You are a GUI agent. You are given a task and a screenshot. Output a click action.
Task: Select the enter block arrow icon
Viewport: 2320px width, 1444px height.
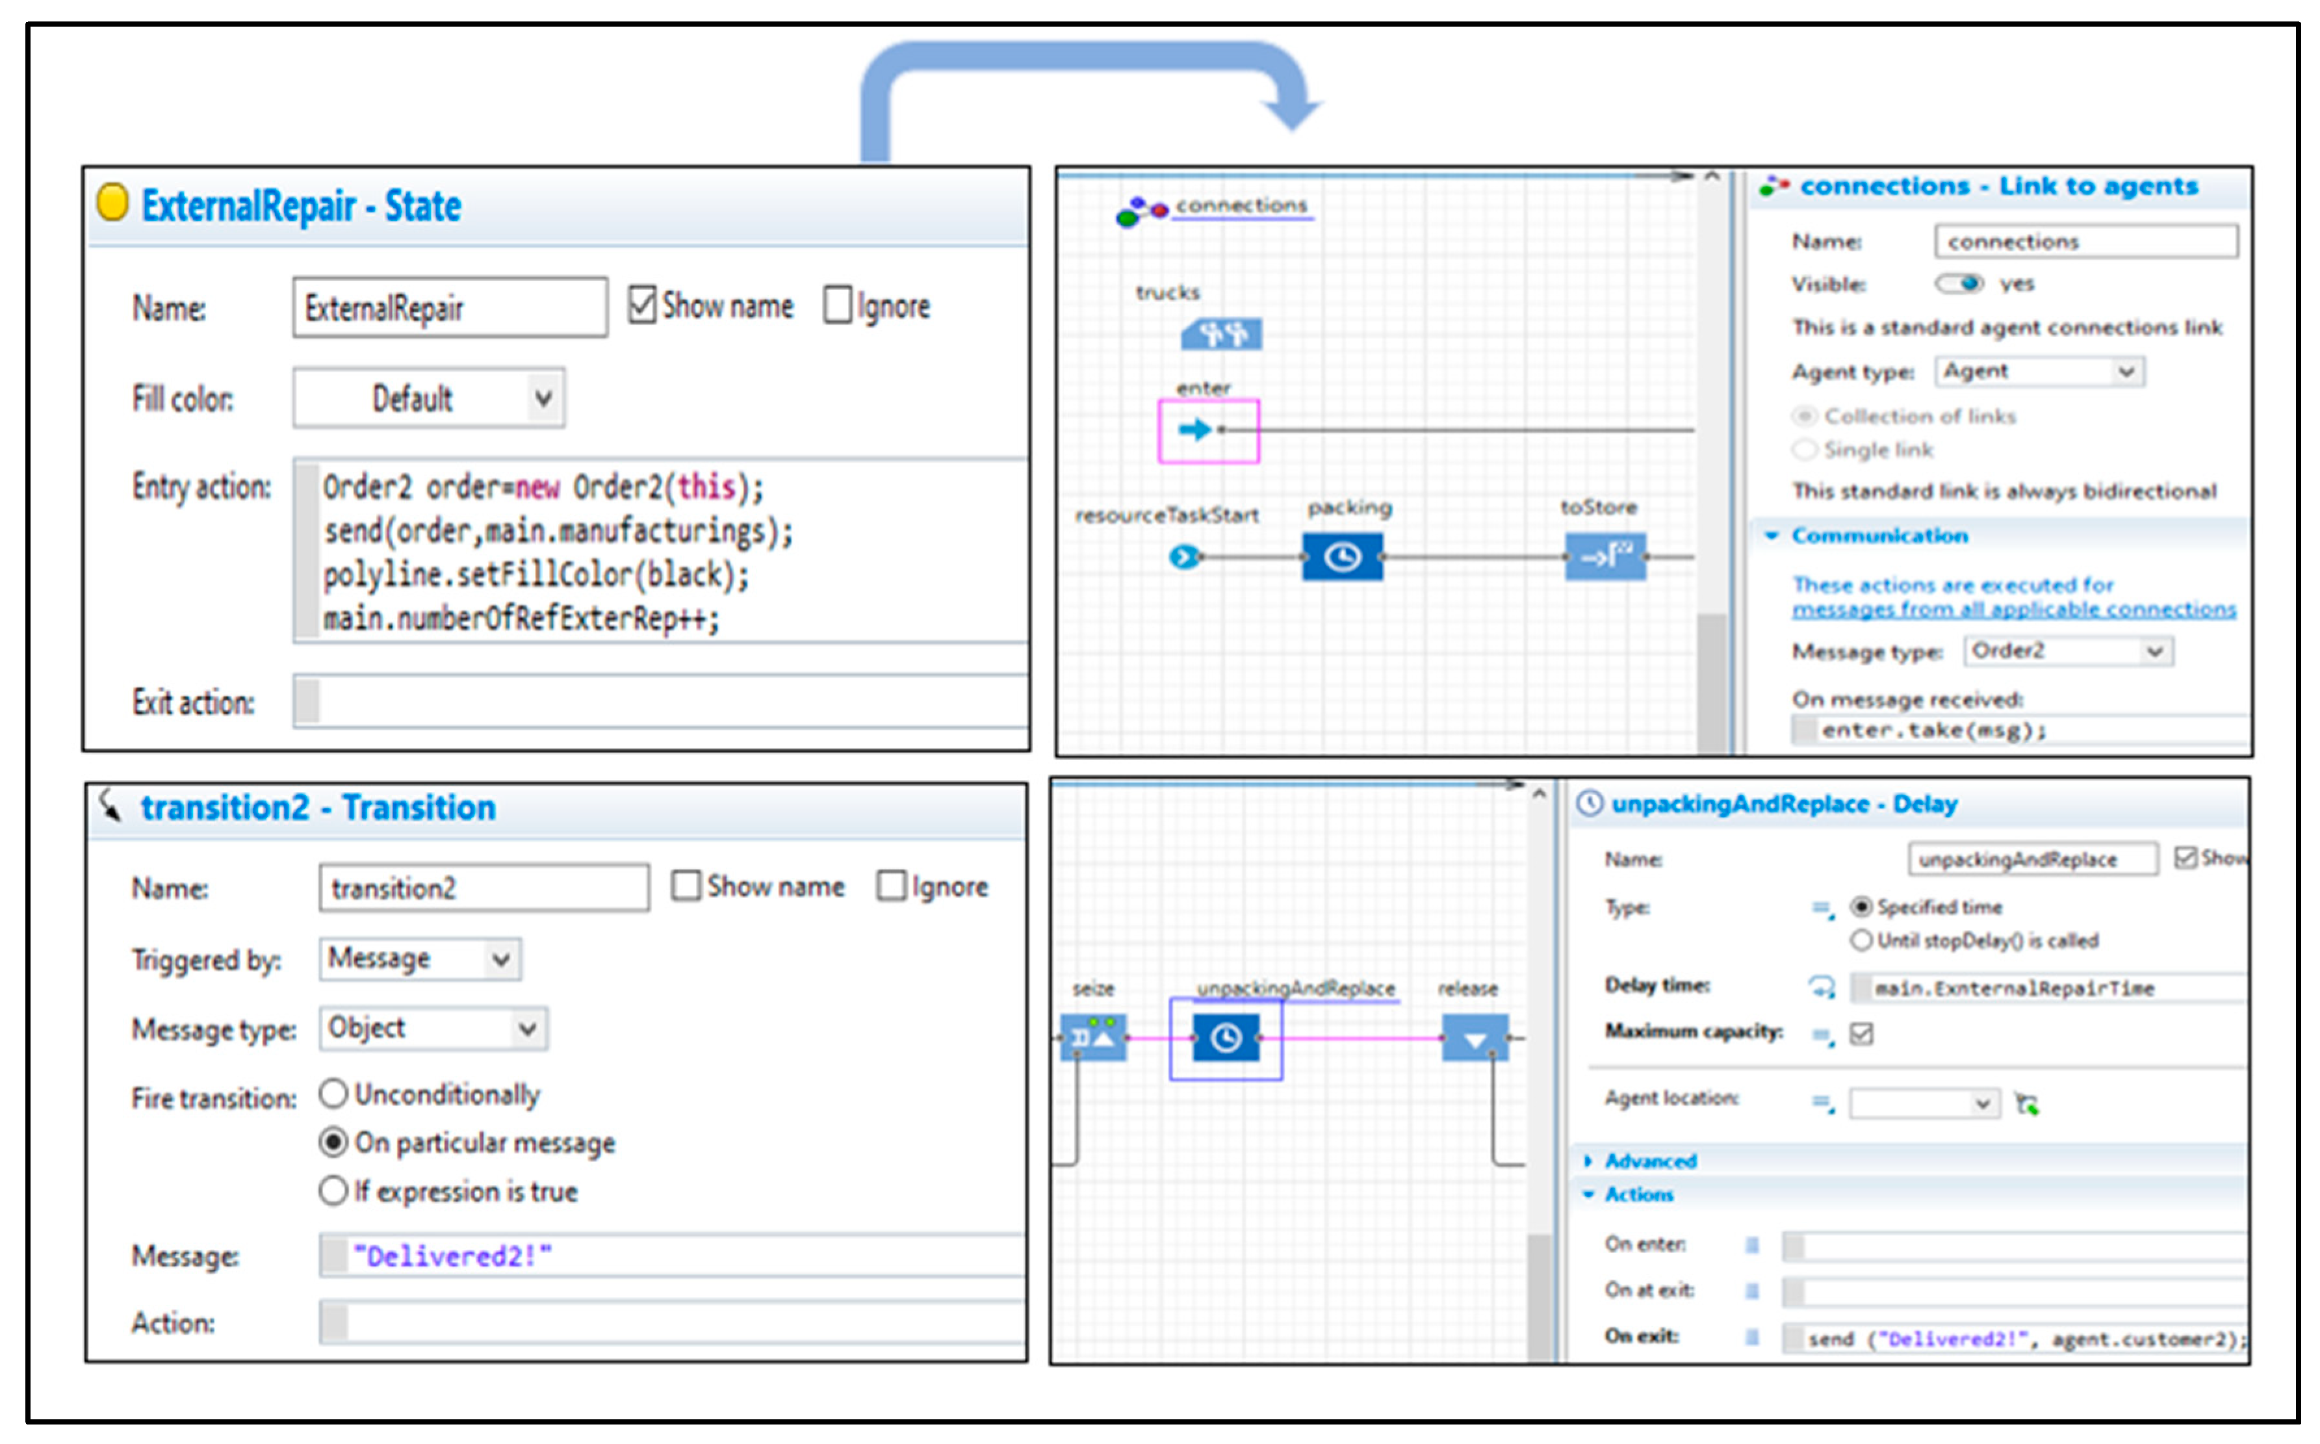tap(1194, 430)
